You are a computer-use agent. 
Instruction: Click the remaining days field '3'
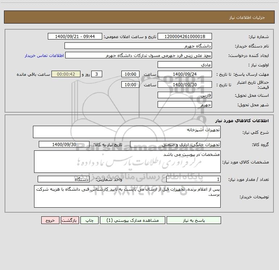click(97, 74)
